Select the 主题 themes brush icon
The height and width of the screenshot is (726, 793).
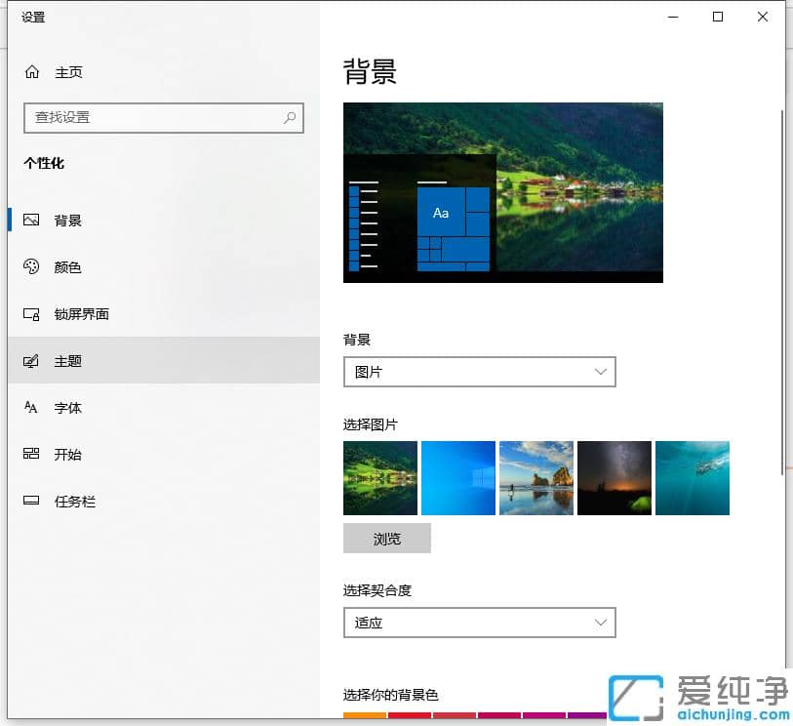pos(32,360)
